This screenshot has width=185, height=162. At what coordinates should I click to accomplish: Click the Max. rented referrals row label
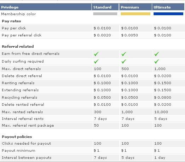coord(22,112)
